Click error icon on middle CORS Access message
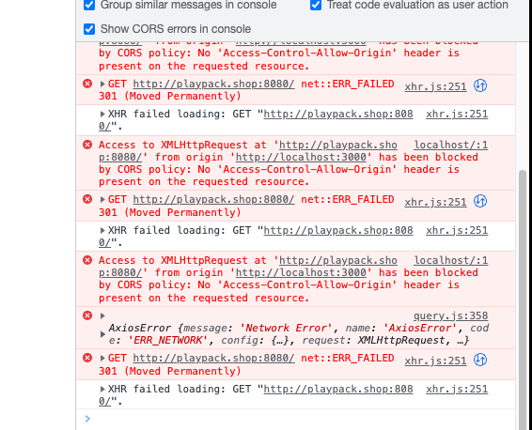Viewport: 532px width, 430px height. click(87, 145)
